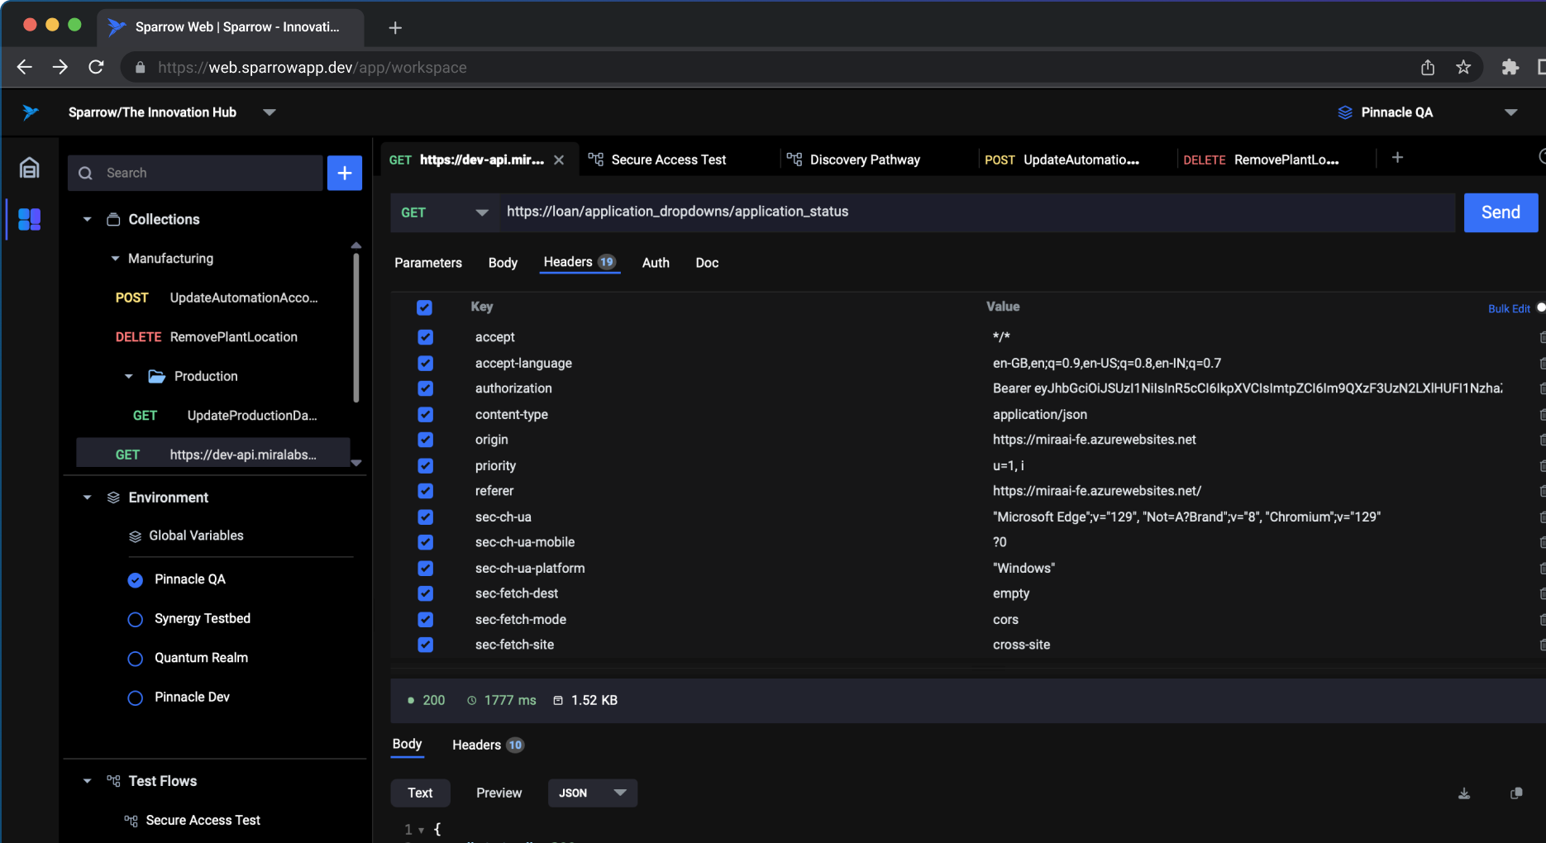This screenshot has height=843, width=1546.
Task: Click the Secure Access Test flow icon in sidebar
Action: [131, 821]
